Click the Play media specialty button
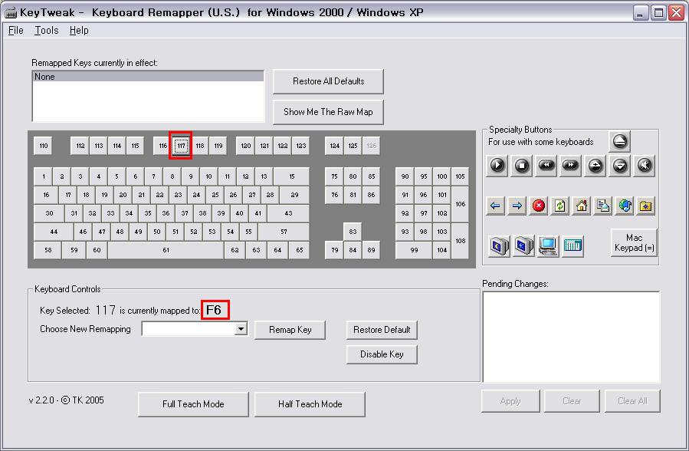Viewport: 689px width, 451px height. (497, 166)
